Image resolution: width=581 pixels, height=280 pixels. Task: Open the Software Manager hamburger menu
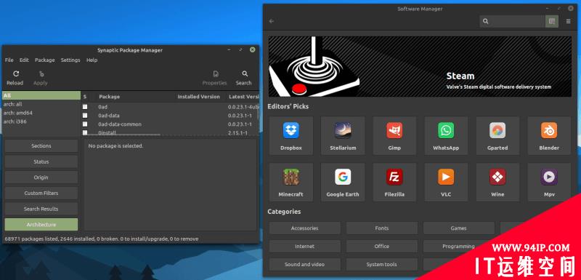point(568,22)
